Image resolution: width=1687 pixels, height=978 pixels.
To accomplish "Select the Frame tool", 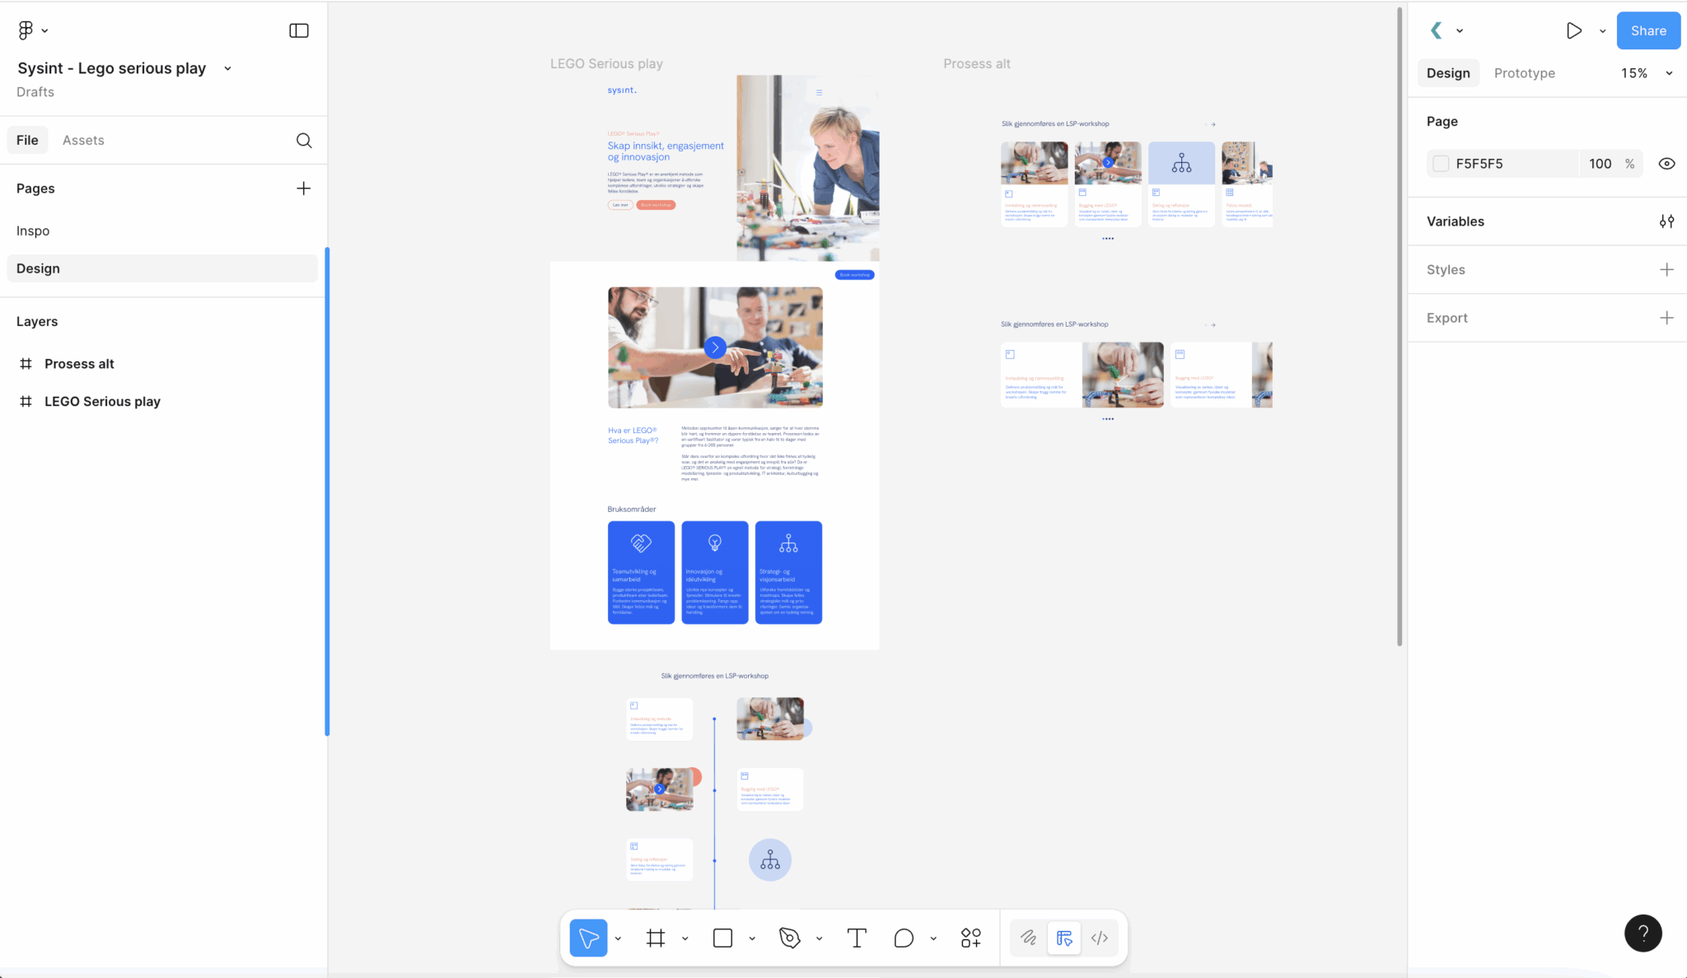I will pos(656,938).
